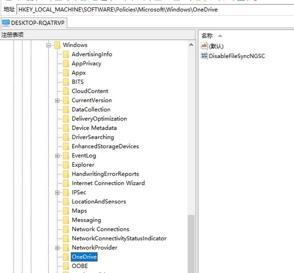Select the DataCollection key
Viewport: 294px width, 273px height.
(x=91, y=110)
